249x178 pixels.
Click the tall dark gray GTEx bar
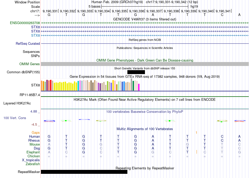132,85
